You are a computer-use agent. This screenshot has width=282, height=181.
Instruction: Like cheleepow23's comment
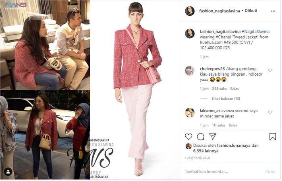(270, 70)
